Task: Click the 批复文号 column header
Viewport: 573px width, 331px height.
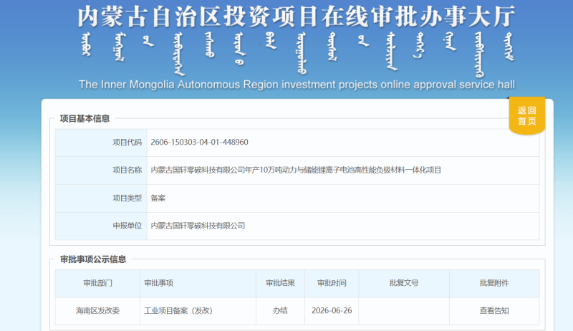Action: pos(404,283)
